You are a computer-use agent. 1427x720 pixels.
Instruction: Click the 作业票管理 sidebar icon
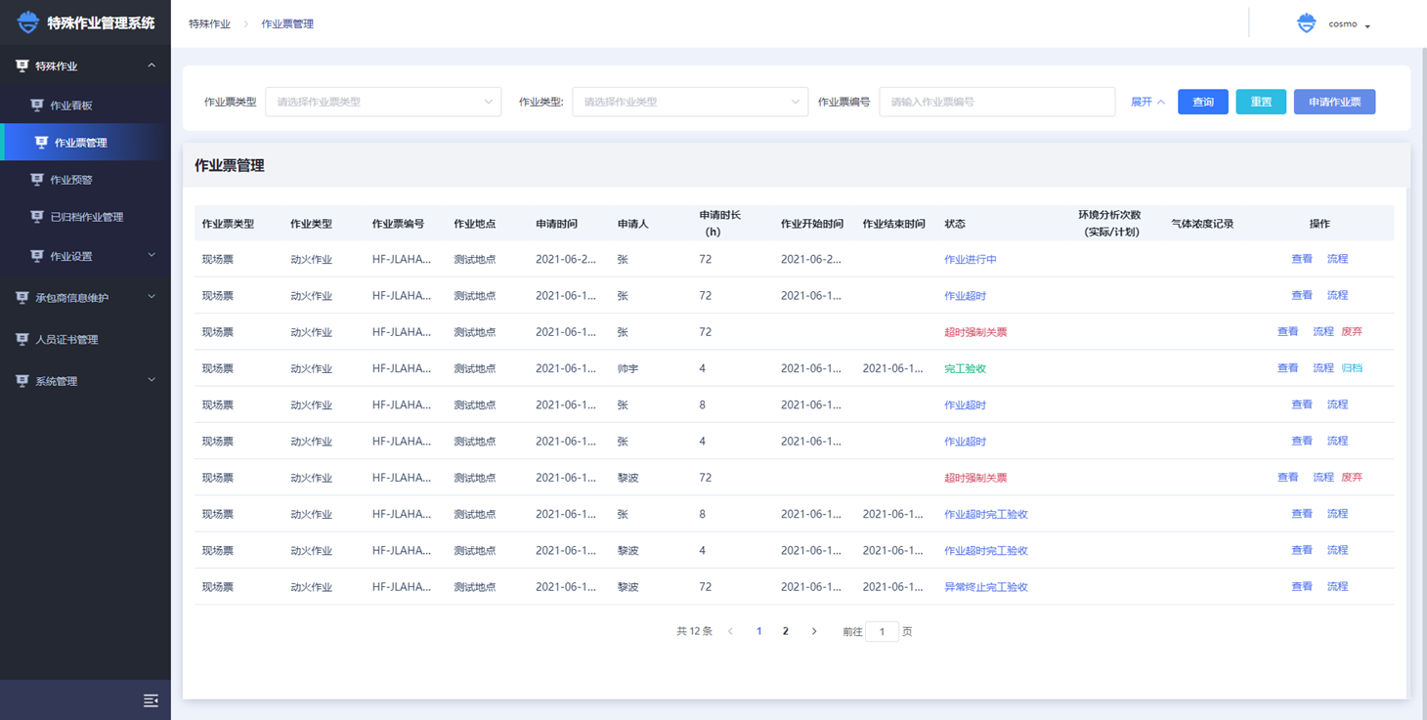[41, 143]
